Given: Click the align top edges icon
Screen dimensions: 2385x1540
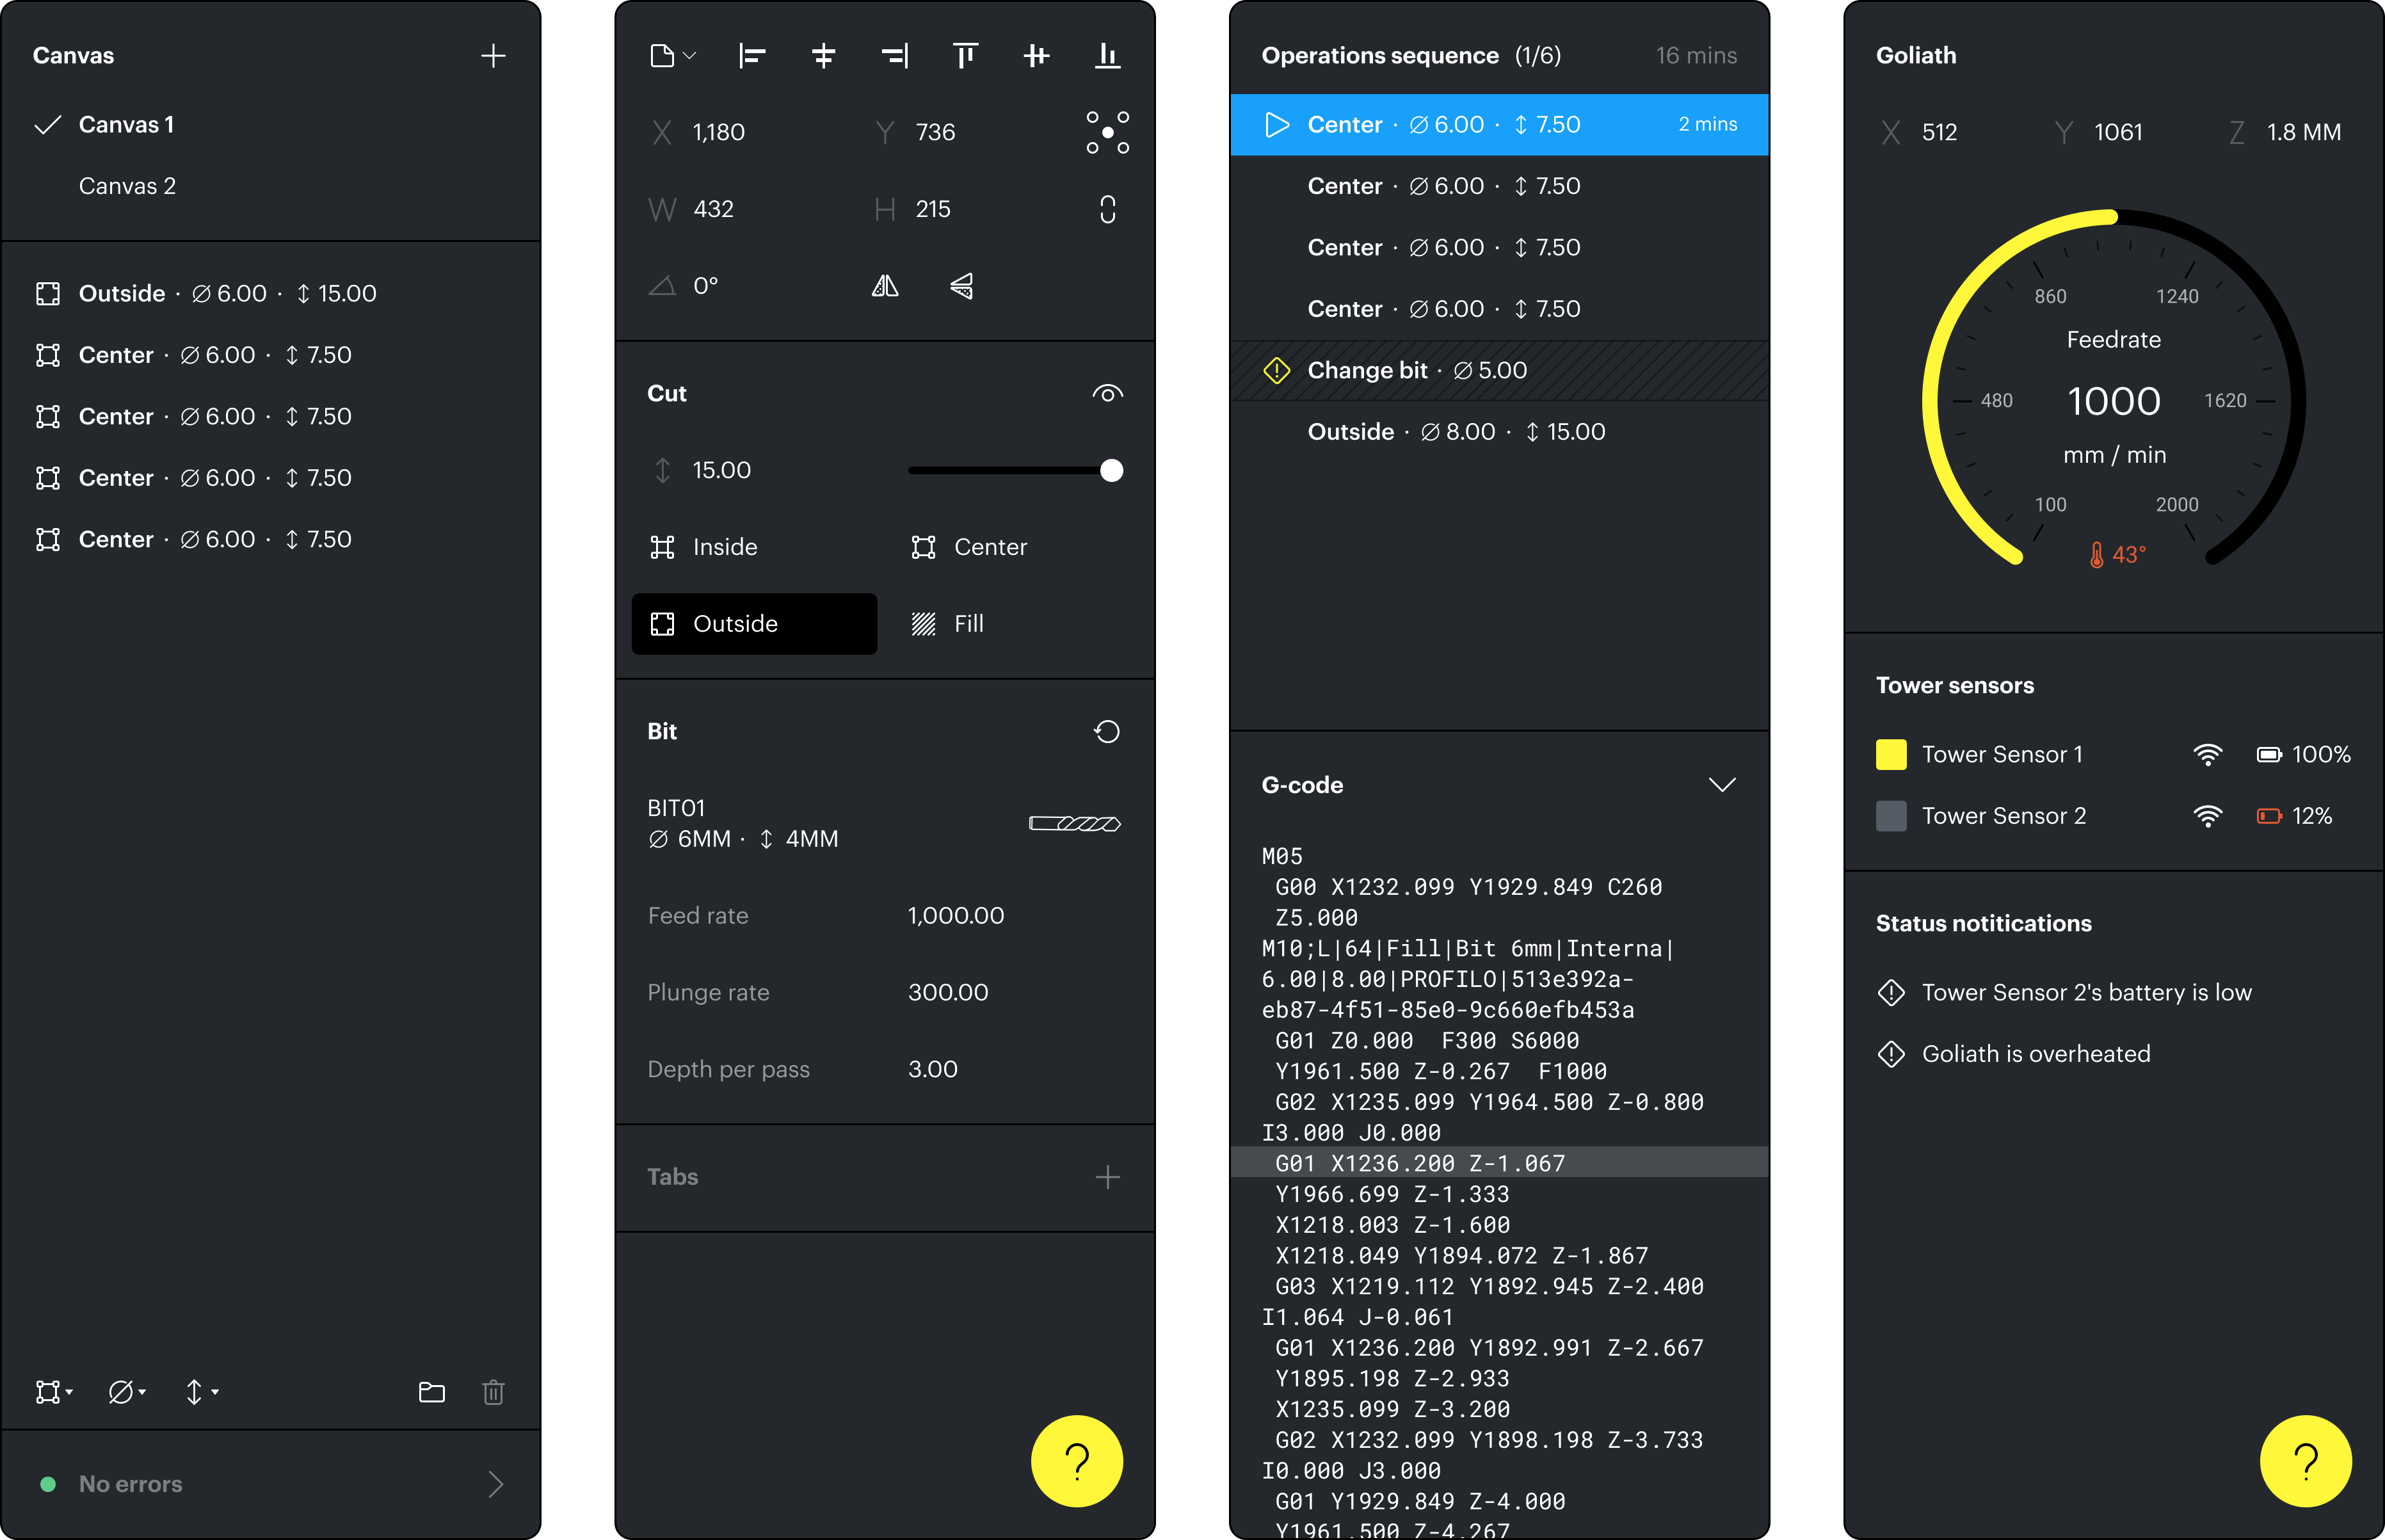Looking at the screenshot, I should 965,56.
